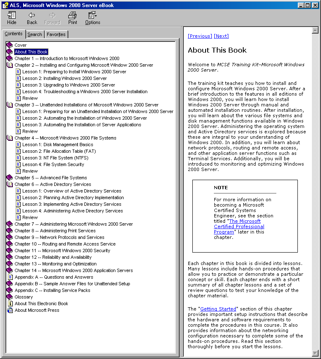
Task: Click the book icon for Appendix B
Action: click(10, 284)
